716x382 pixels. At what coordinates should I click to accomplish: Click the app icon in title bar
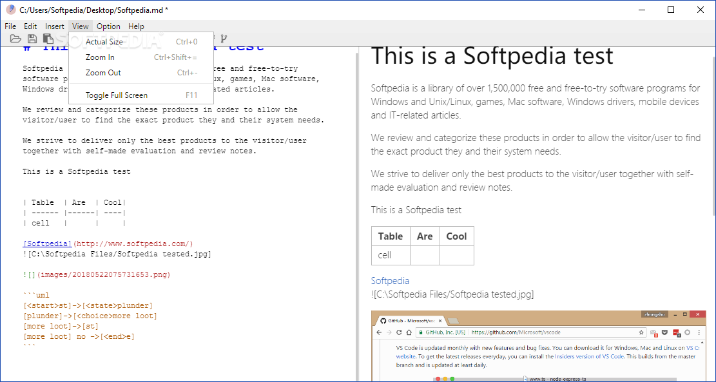(10, 10)
